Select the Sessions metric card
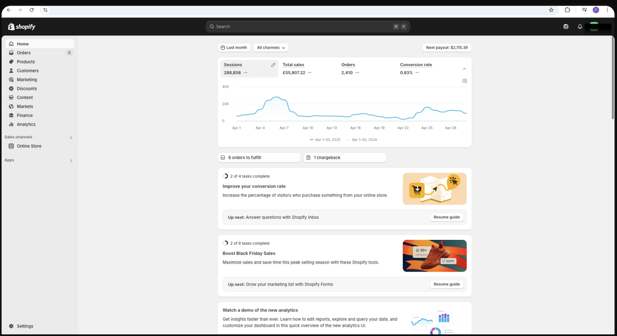 pyautogui.click(x=249, y=69)
